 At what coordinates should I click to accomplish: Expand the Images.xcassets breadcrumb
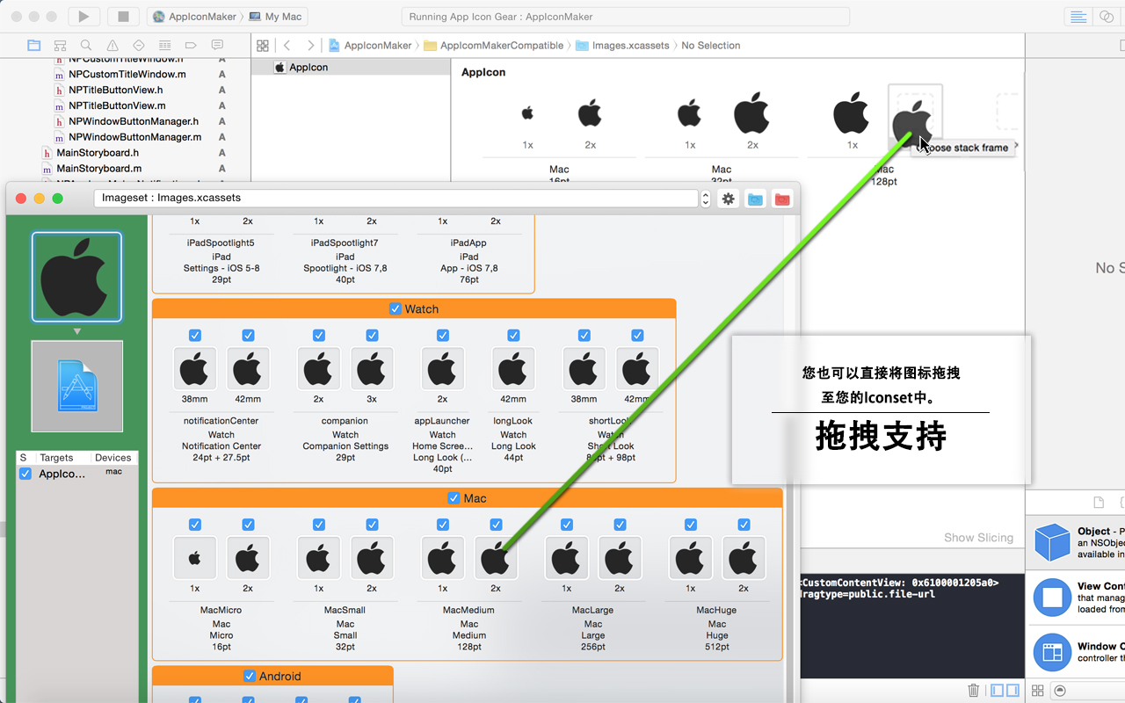click(623, 46)
